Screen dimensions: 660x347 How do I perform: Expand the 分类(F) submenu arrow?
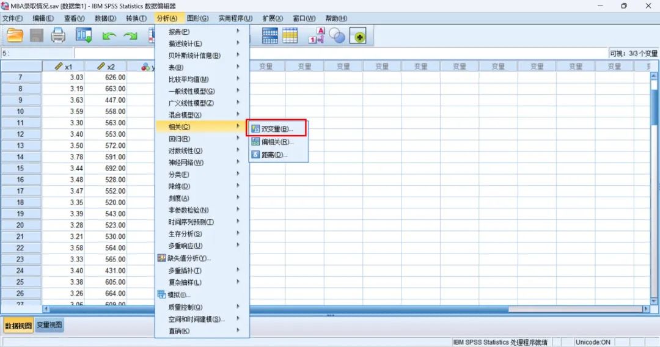click(x=238, y=173)
